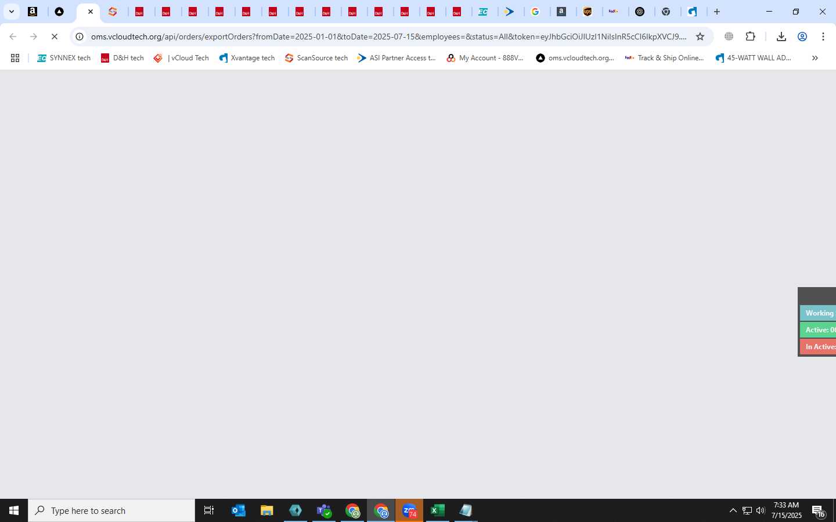The width and height of the screenshot is (836, 522).
Task: Open Outlook from the taskbar
Action: [x=239, y=510]
